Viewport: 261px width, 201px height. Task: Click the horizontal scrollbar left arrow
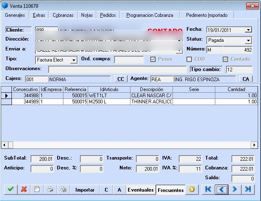pyautogui.click(x=5, y=145)
